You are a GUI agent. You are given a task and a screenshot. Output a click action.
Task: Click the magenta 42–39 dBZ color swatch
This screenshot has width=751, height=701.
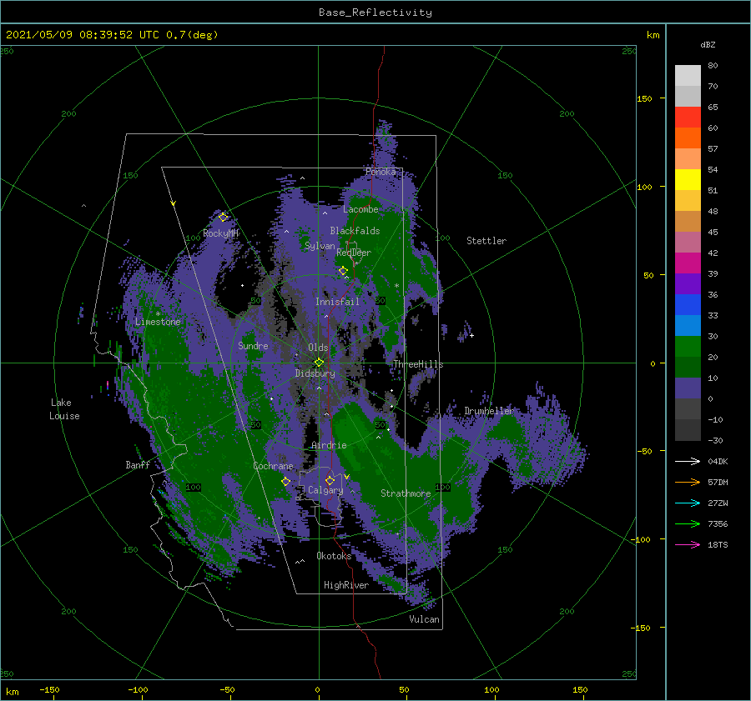point(688,263)
